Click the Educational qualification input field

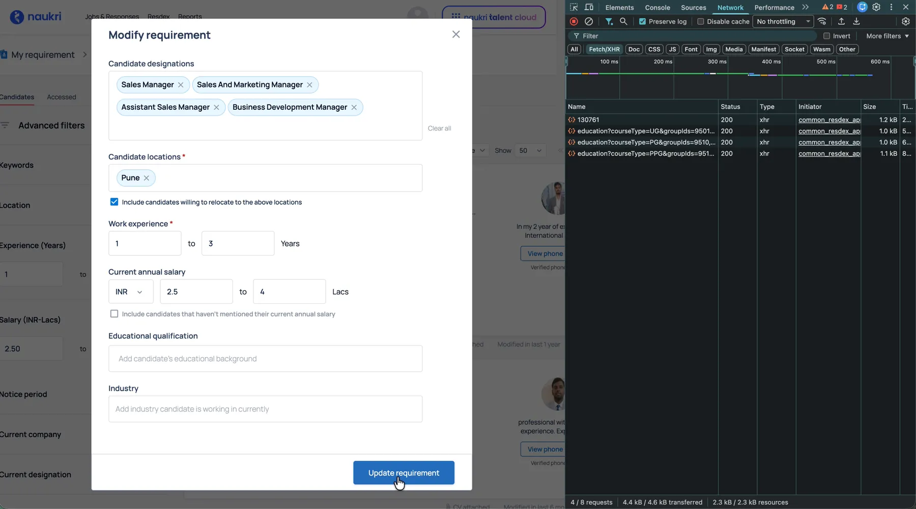click(265, 359)
